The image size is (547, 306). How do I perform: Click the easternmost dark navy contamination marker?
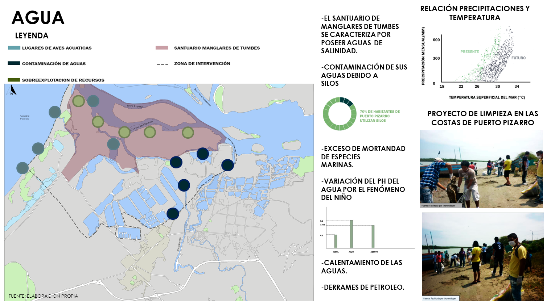(227, 165)
